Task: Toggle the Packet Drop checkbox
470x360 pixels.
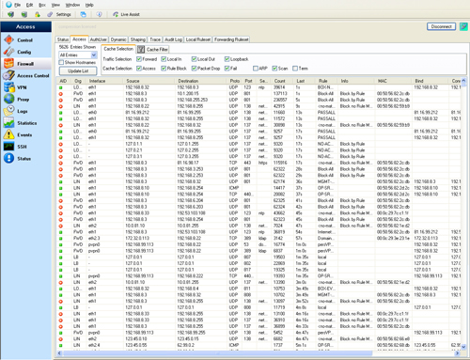Action: coord(194,69)
